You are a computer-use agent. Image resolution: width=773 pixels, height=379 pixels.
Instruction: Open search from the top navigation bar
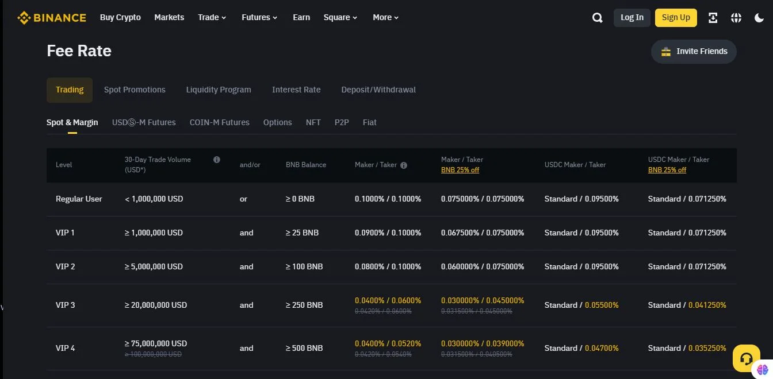597,17
